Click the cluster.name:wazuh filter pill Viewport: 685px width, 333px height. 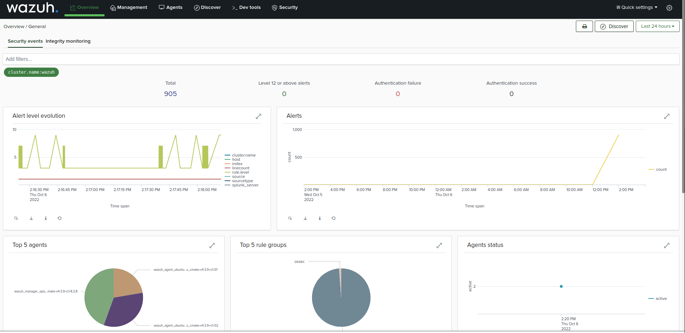31,72
